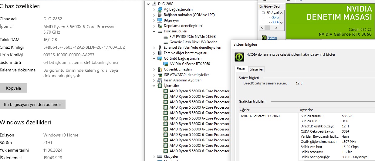Click the Sürüm 21H1 value

pyautogui.click(x=48, y=143)
